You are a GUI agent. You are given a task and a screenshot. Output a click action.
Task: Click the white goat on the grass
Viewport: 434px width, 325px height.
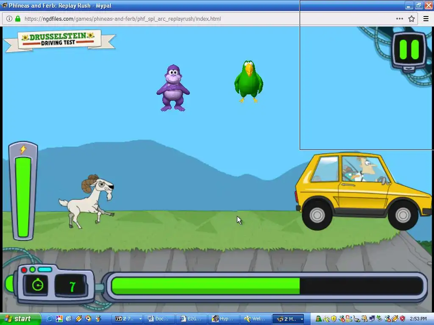click(x=86, y=201)
